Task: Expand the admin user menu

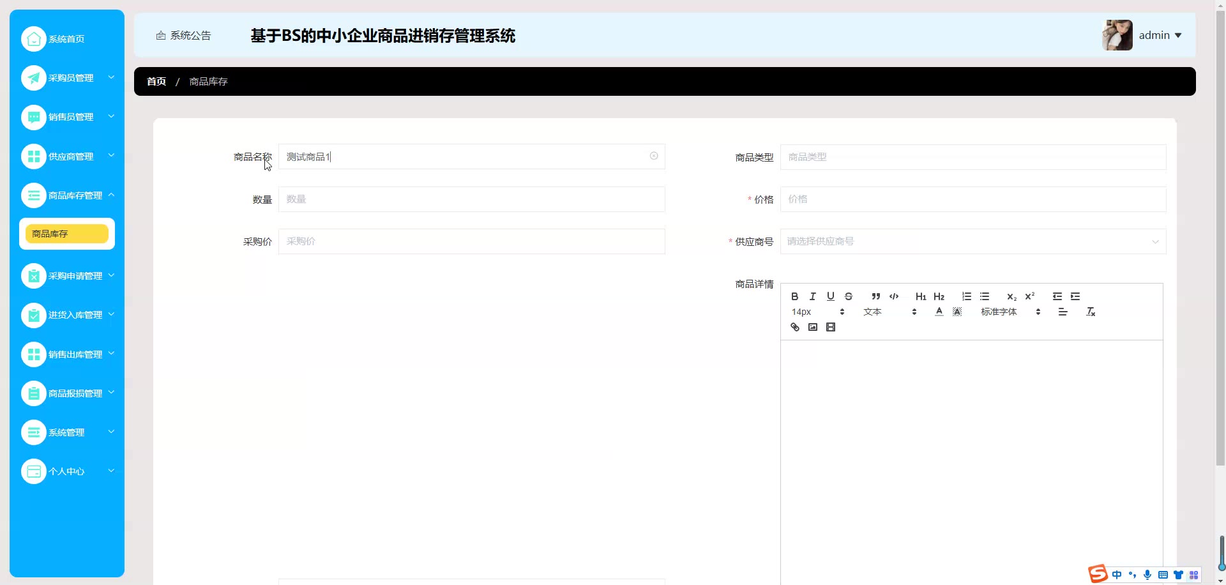Action: [1160, 35]
